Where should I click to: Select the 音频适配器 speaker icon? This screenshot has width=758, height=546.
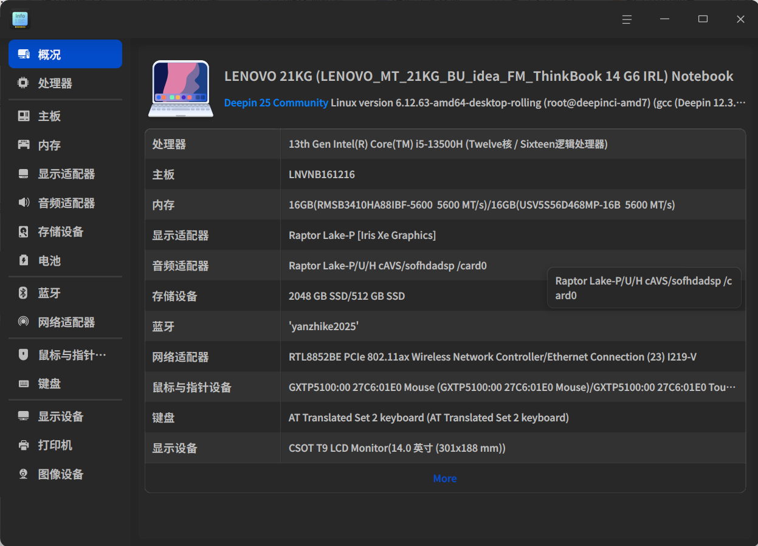pos(24,202)
